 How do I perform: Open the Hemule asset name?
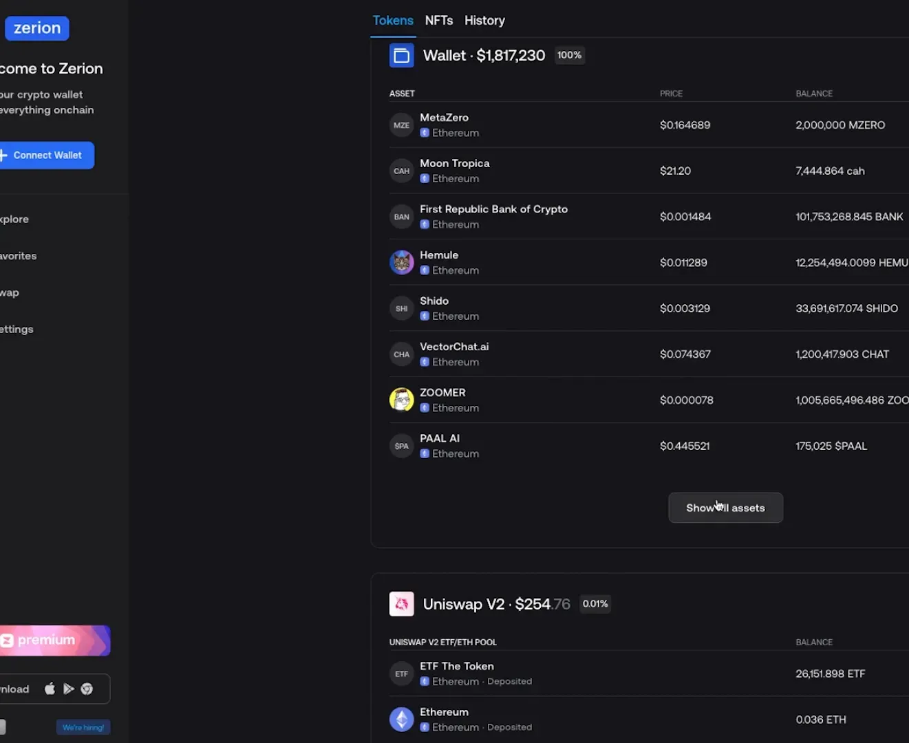(439, 255)
